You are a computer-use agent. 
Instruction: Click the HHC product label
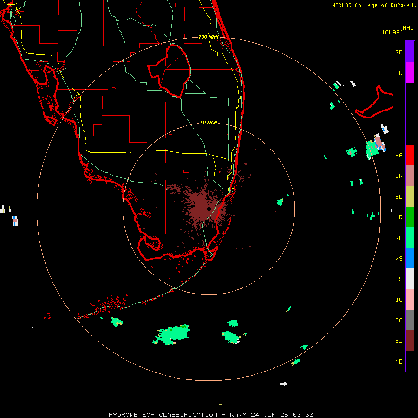[408, 28]
